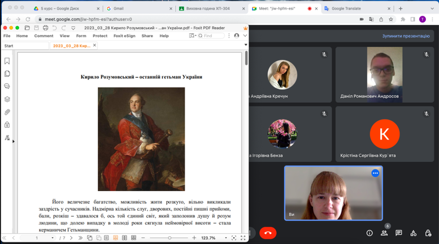The width and height of the screenshot is (439, 244).
Task: Show the Layers panel in Foxit
Action: (7, 99)
